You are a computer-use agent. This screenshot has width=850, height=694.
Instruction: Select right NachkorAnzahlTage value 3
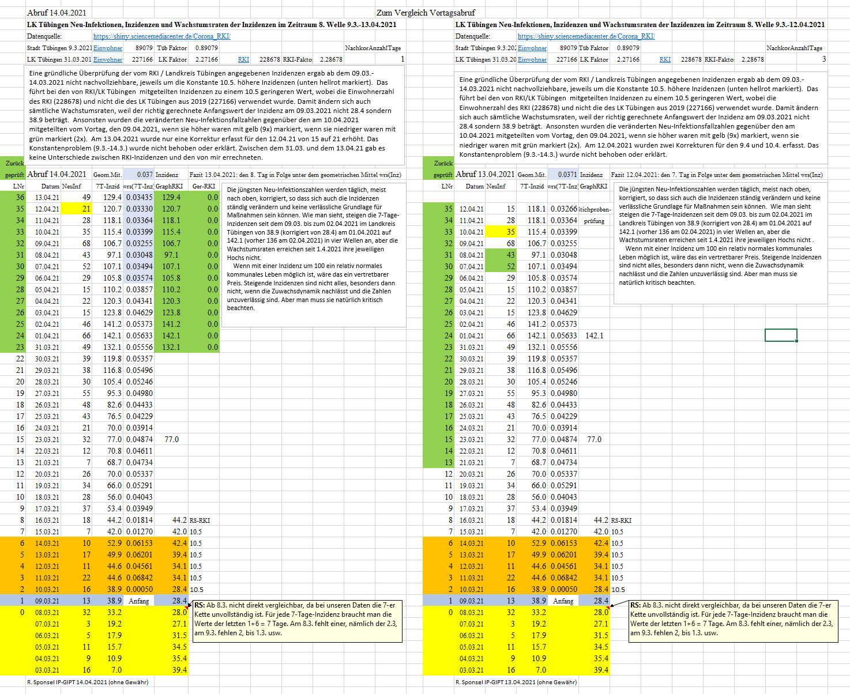824,59
